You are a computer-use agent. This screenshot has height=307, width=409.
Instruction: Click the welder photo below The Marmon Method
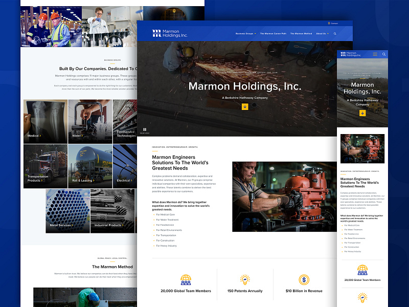click(85, 297)
